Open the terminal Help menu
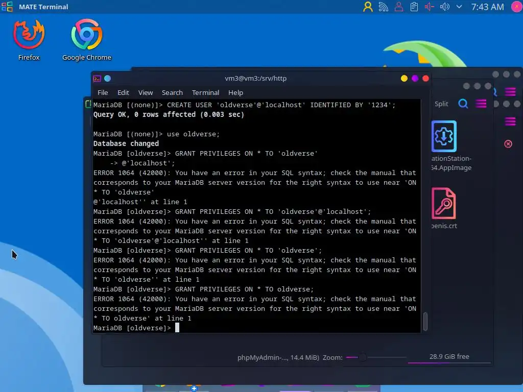Screen dimensions: 523x392 [x=235, y=93]
